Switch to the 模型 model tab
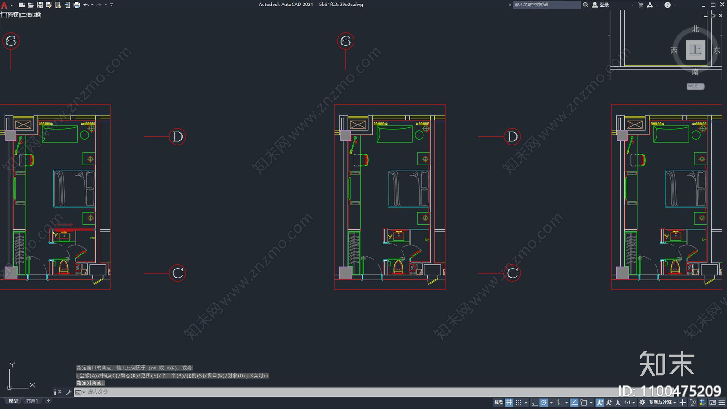 click(x=13, y=401)
